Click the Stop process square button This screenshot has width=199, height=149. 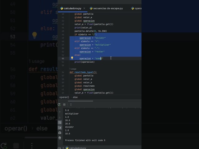(64, 105)
